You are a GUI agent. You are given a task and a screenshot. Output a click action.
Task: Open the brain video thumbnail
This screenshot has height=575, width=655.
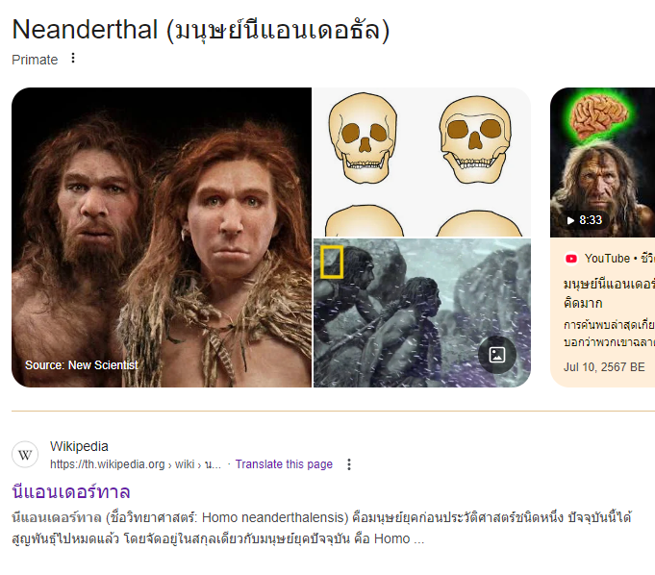(602, 162)
